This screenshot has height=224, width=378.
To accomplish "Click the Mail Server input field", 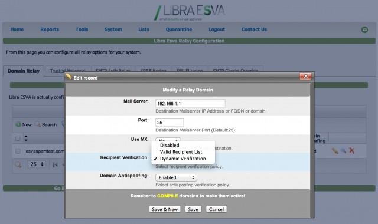I will point(190,104).
